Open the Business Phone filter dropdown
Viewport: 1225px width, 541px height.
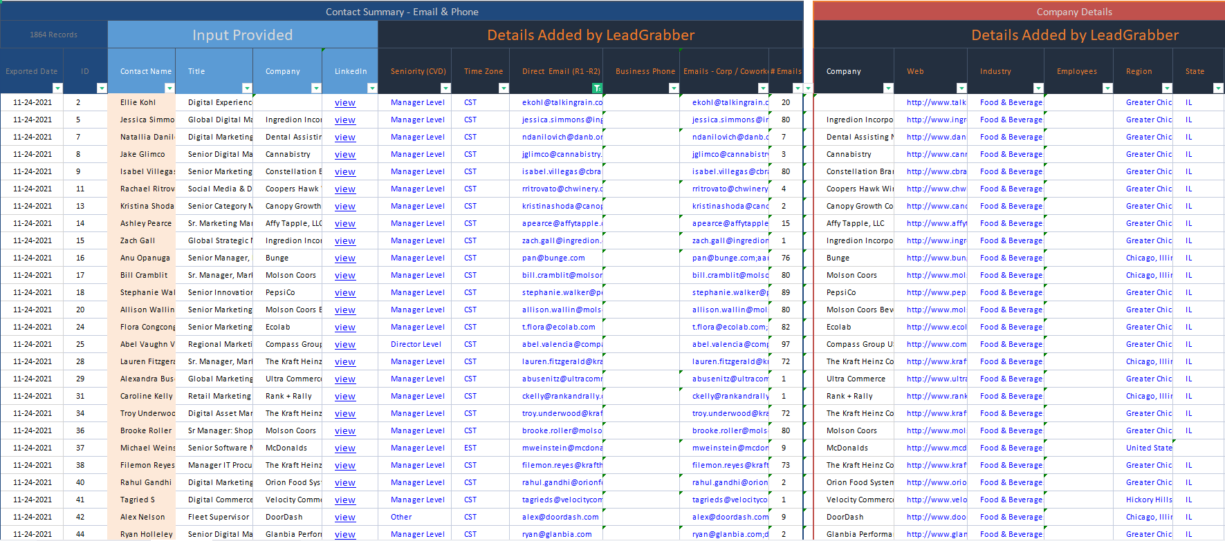coord(674,88)
